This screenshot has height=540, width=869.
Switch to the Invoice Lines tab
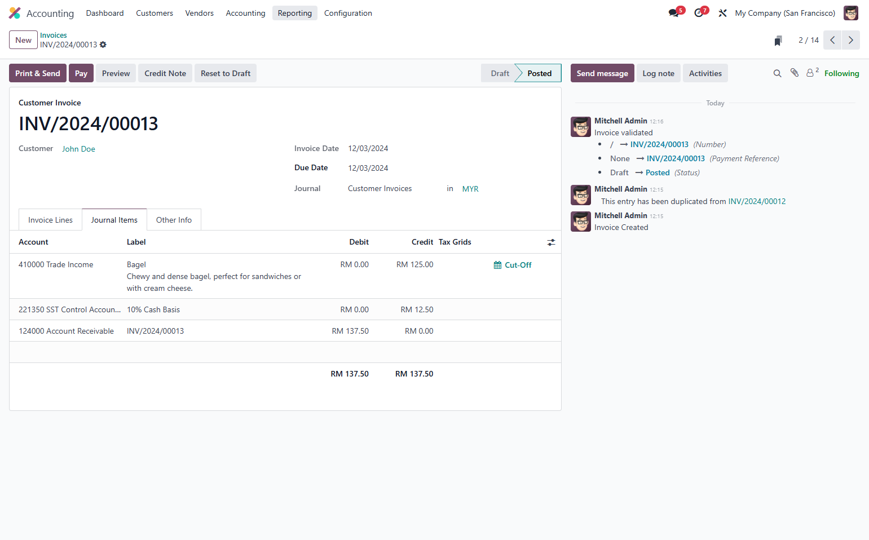coord(50,220)
